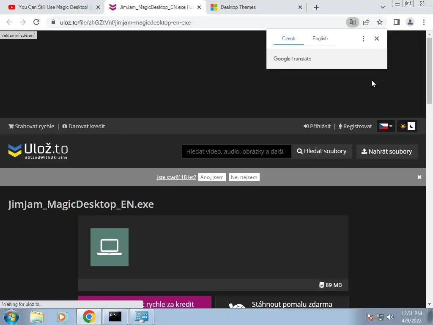Click the share page icon

coord(366,22)
